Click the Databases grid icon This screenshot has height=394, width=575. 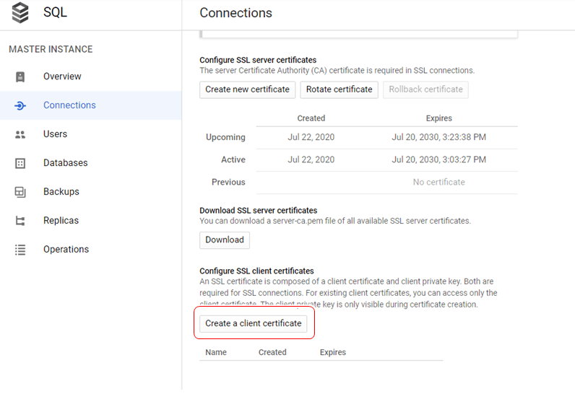(20, 163)
